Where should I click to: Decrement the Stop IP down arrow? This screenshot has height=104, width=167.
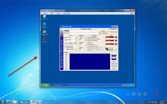point(76,41)
